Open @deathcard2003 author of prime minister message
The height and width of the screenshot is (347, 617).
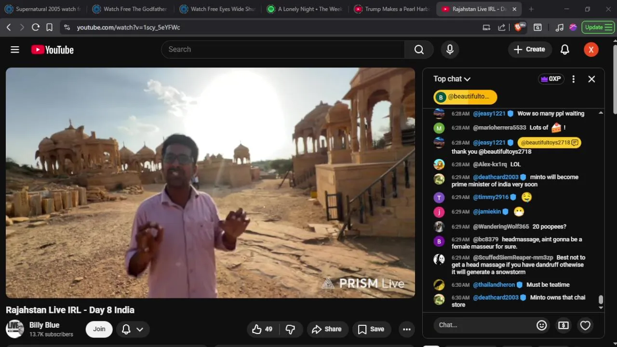click(x=496, y=177)
